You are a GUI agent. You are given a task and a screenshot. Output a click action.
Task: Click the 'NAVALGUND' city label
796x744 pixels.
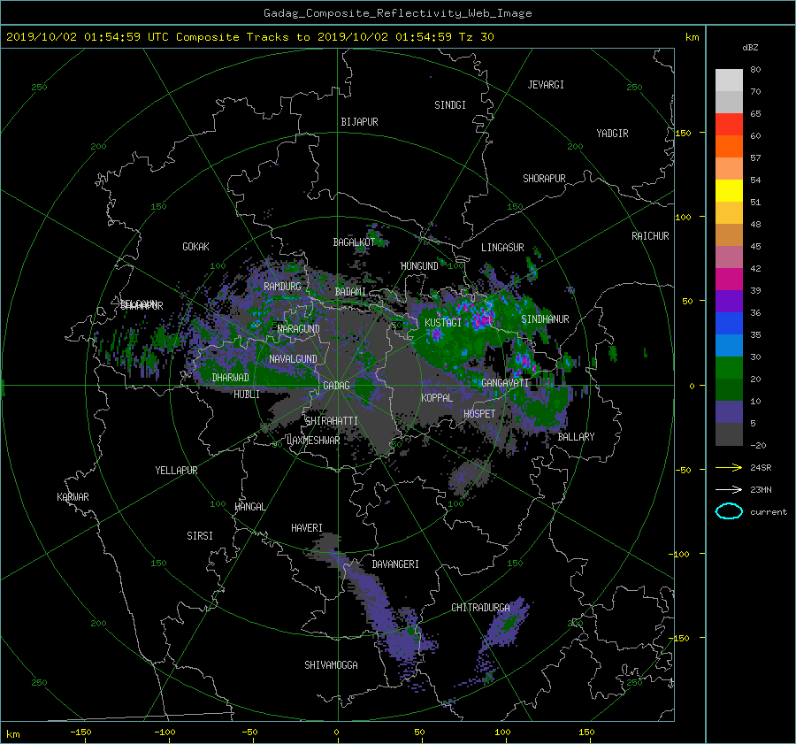tap(293, 359)
